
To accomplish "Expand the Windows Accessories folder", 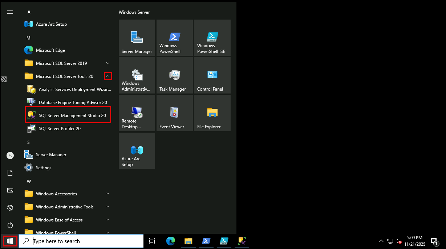I will 108,194.
